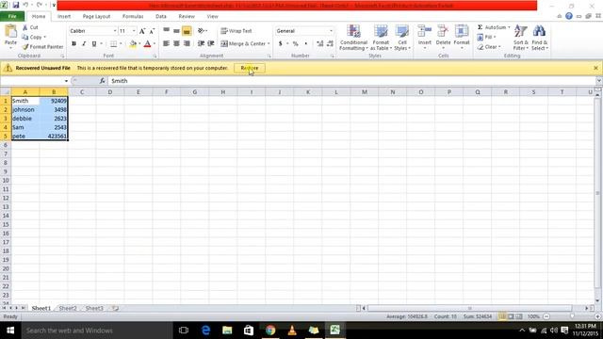Save the workbook from Quick Access toolbar
Image resolution: width=603 pixels, height=339 pixels.
click(x=16, y=5)
